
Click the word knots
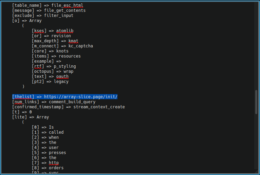point(62,51)
